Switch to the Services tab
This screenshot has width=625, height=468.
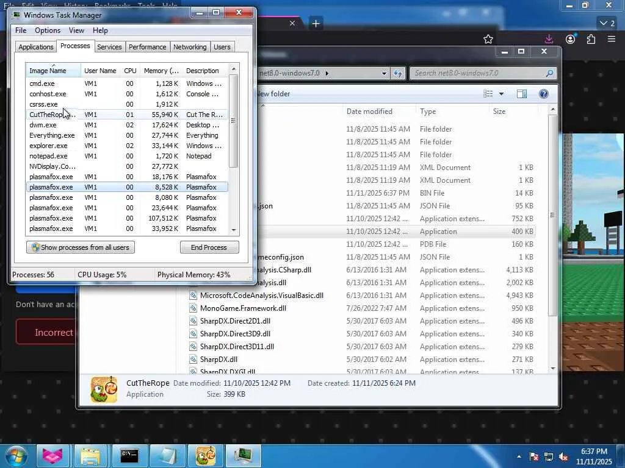coord(109,47)
